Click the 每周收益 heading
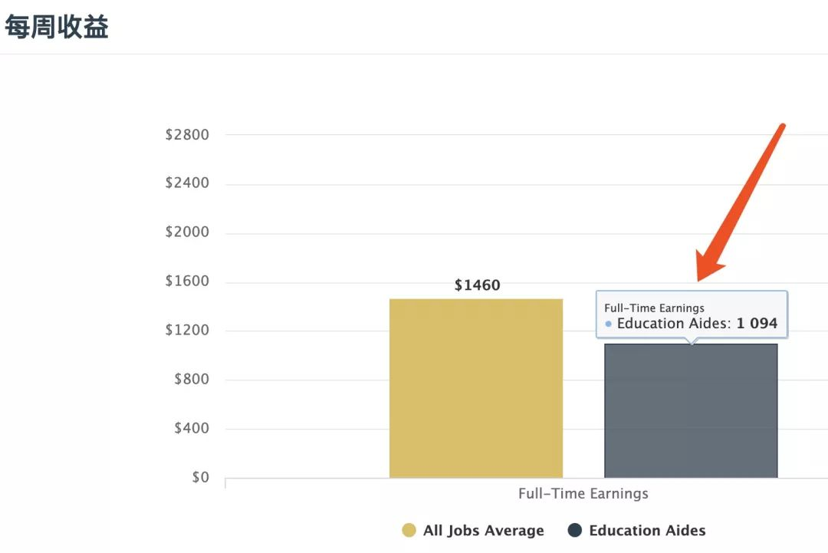Viewport: 828px width, 553px height. click(57, 27)
